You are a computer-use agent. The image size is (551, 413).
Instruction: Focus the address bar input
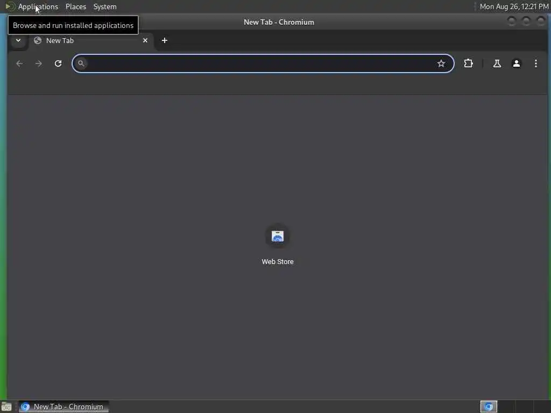[x=263, y=63]
